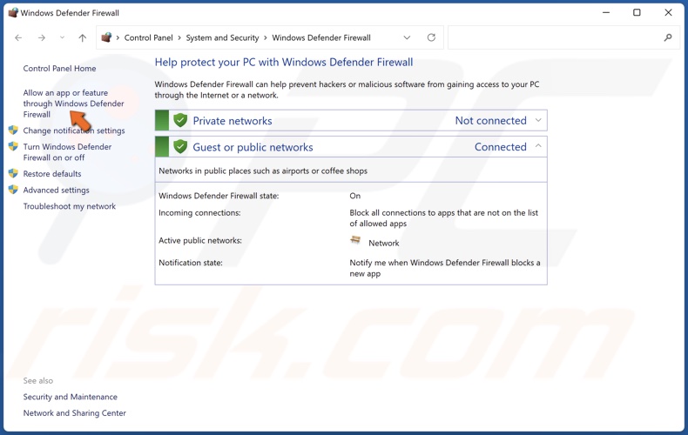Allow an app or feature through firewall
This screenshot has width=688, height=435.
tap(73, 104)
